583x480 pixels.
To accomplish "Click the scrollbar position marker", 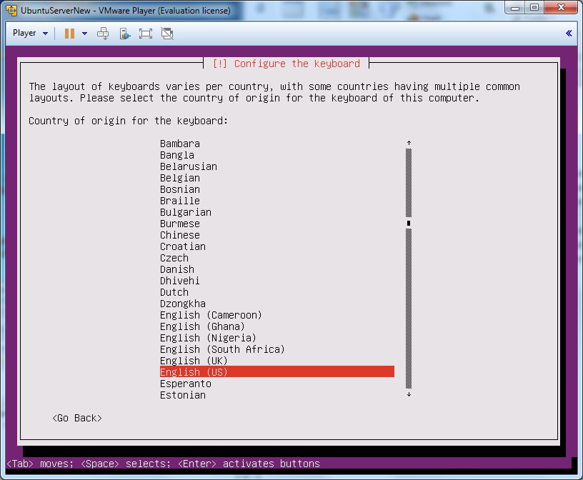I will click(x=409, y=223).
